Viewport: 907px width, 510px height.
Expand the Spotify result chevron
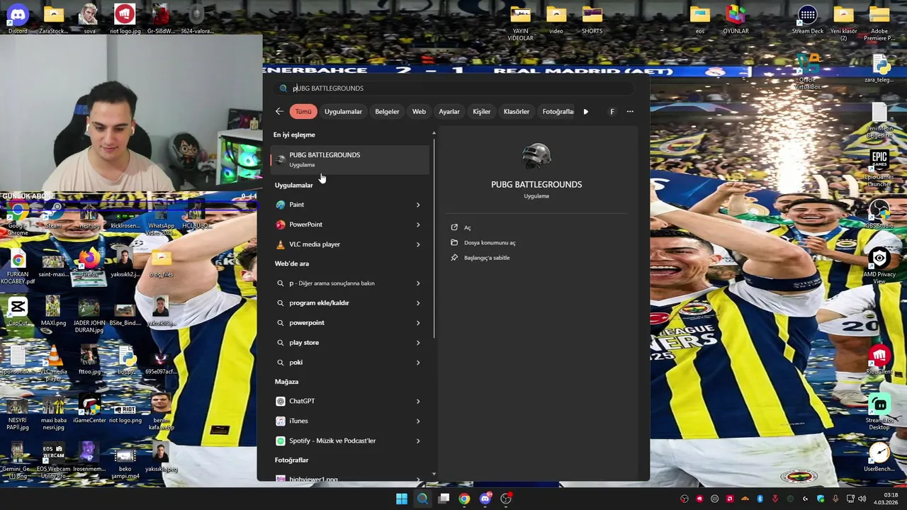418,441
